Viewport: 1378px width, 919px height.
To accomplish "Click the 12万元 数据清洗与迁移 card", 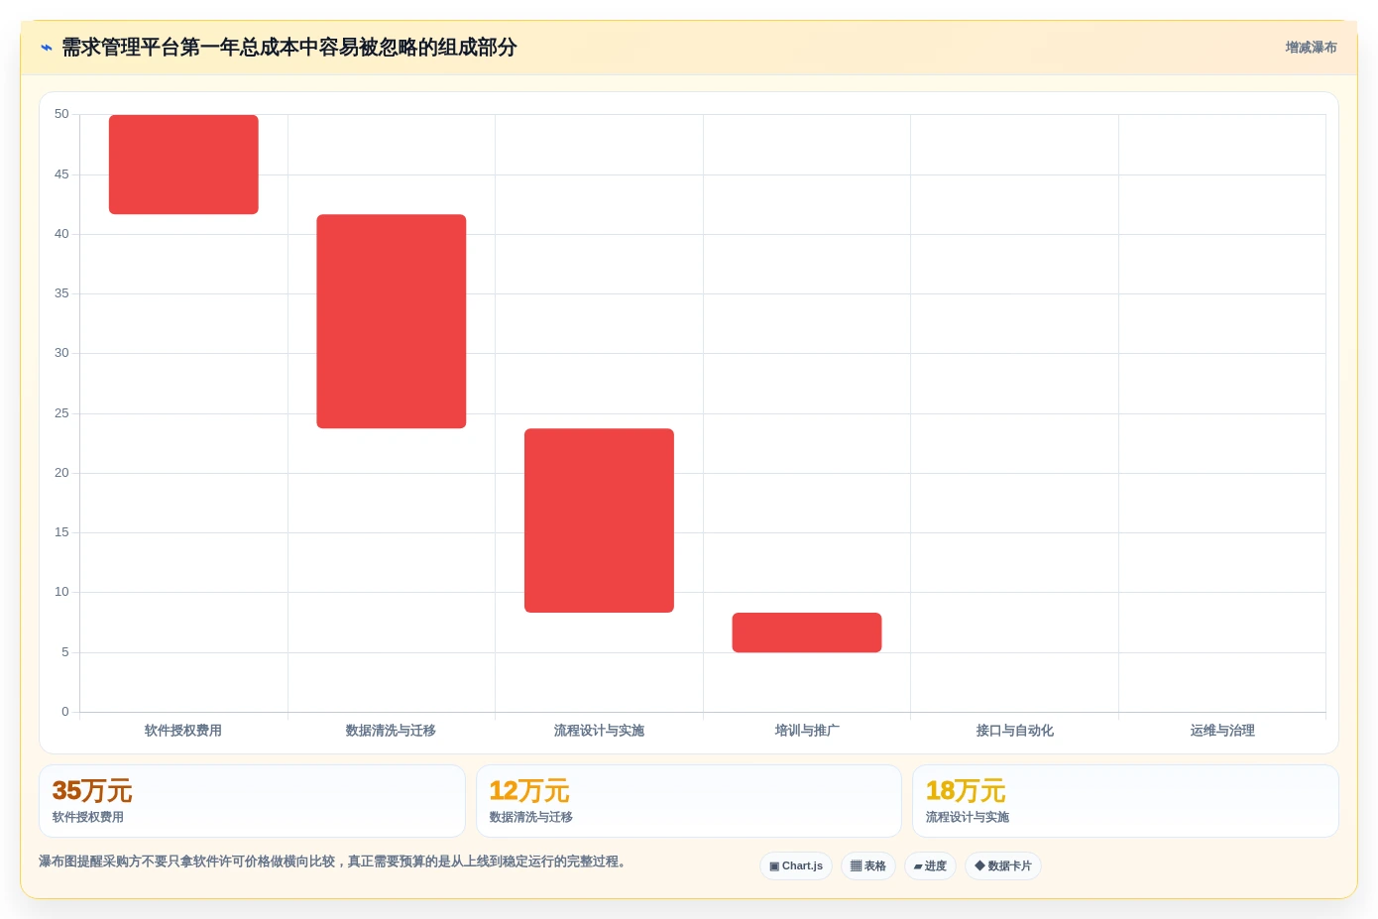I will pos(689,801).
